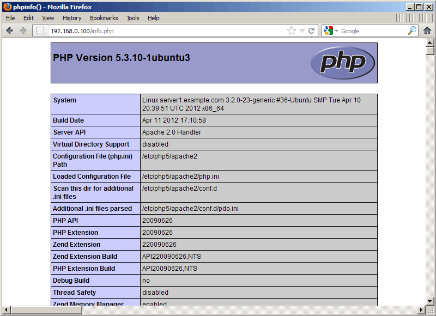Close the Firefox window
Screen dimensions: 436x316
click(429, 7)
